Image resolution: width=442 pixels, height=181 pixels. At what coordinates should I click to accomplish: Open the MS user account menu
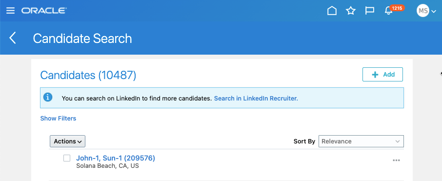[426, 11]
